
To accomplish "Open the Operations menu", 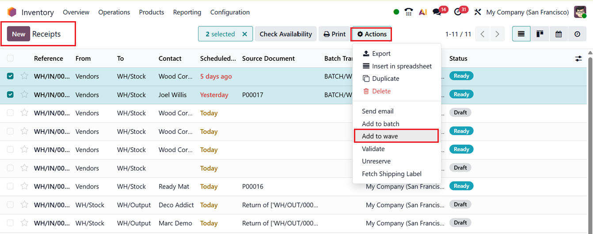I will click(114, 12).
